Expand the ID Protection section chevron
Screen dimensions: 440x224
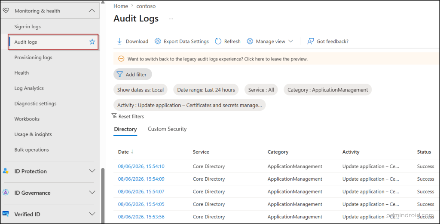tap(92, 171)
